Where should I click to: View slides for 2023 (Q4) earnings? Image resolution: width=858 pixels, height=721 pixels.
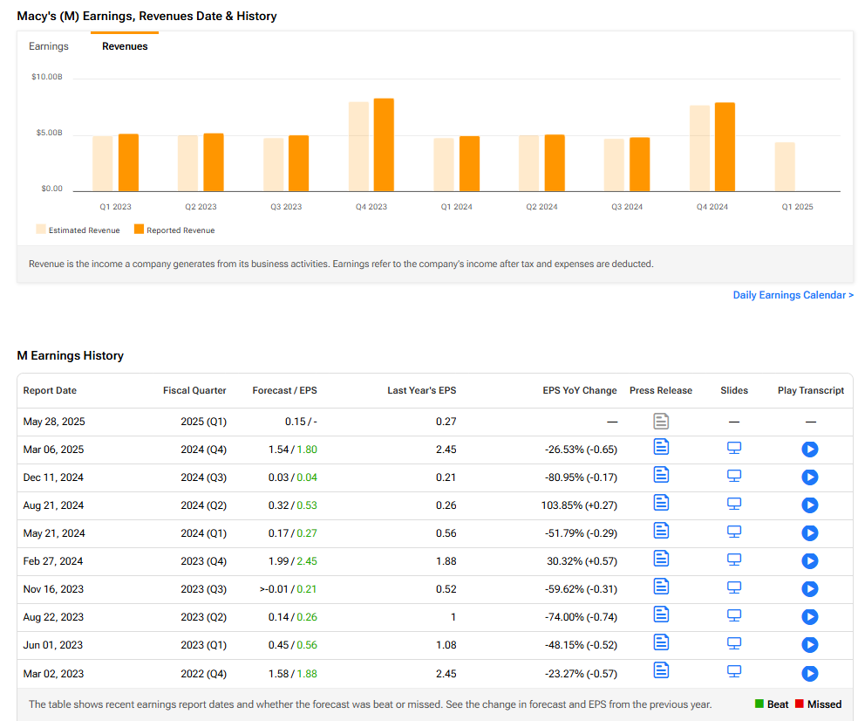coord(734,560)
